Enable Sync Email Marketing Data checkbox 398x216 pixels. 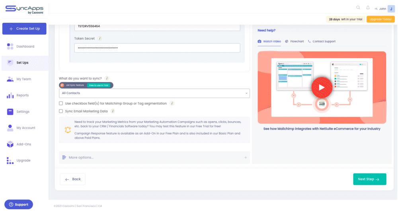[x=61, y=111]
